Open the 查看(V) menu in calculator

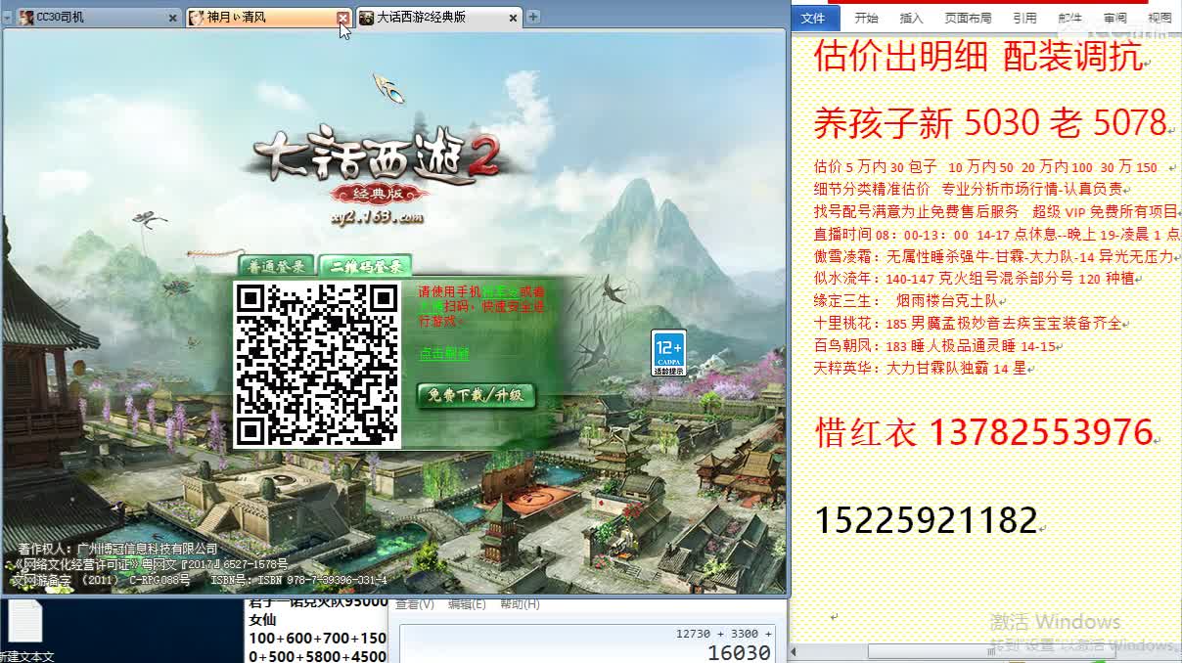pos(414,604)
